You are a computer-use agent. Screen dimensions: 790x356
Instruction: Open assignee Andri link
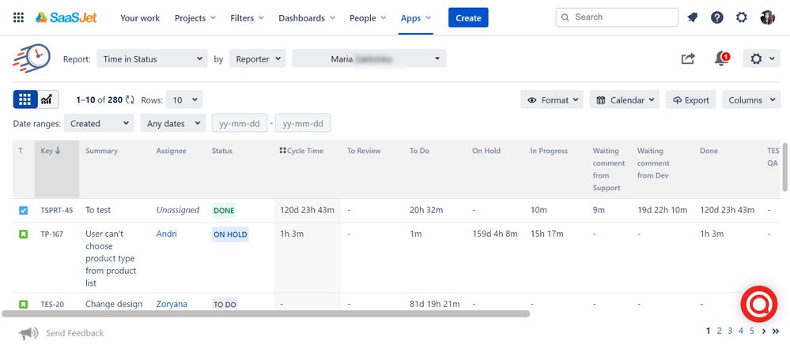click(166, 234)
